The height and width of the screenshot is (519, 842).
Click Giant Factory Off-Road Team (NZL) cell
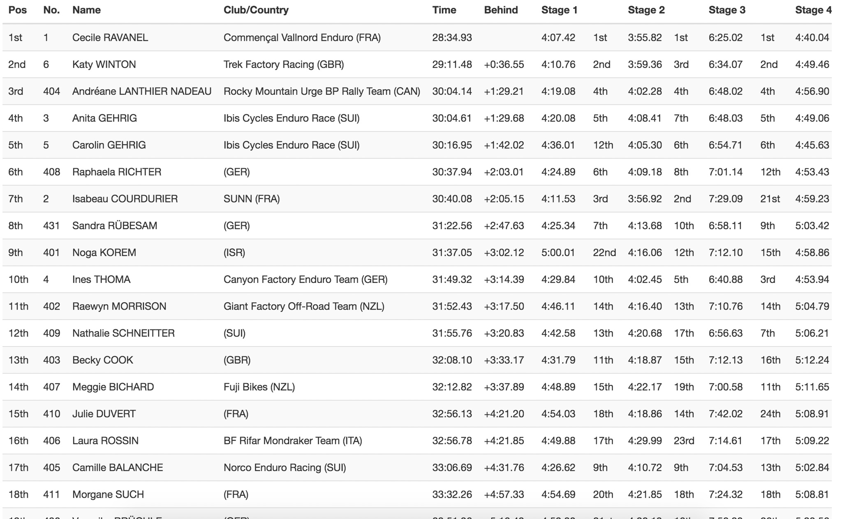coord(304,306)
